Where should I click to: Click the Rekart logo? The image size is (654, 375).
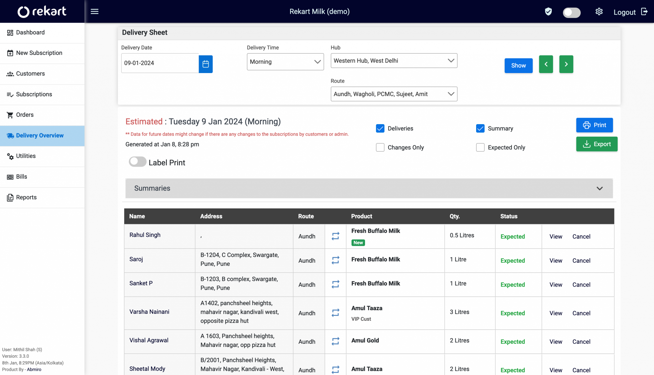coord(42,11)
